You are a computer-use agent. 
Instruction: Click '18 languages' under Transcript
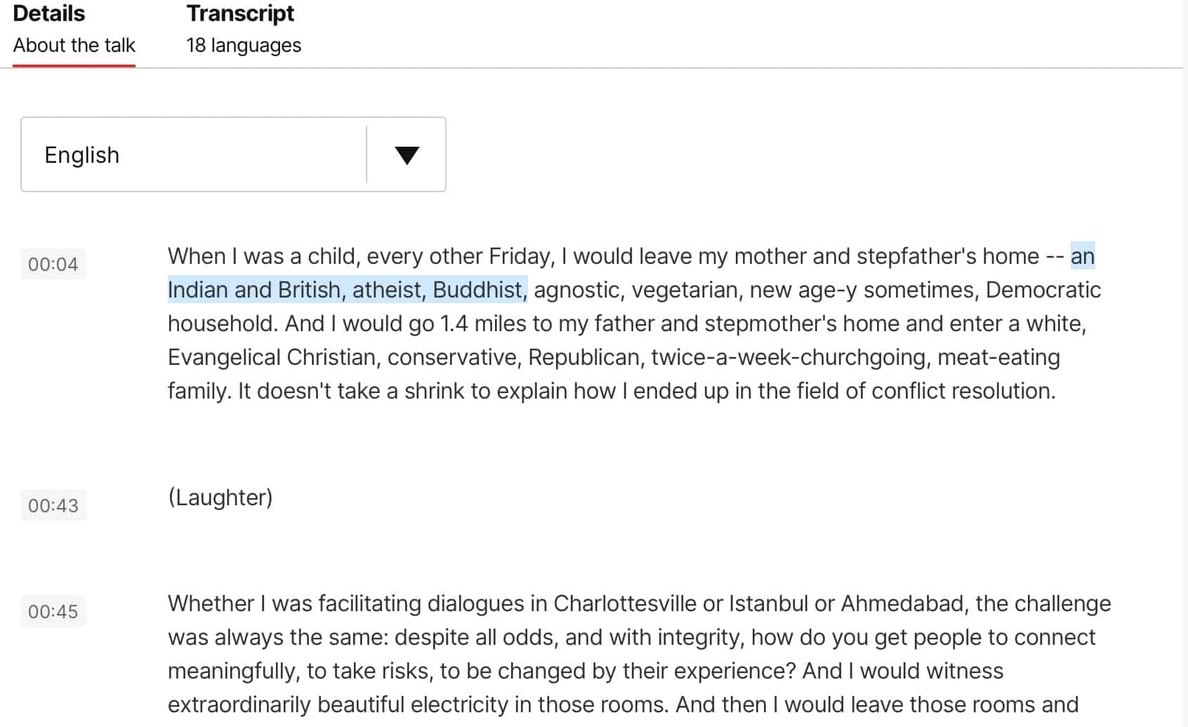[243, 45]
